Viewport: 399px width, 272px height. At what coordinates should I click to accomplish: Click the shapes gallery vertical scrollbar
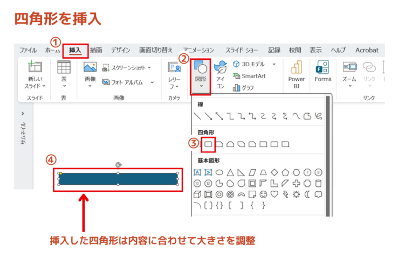click(328, 156)
